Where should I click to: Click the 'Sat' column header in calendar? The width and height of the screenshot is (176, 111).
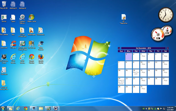coord(166,51)
